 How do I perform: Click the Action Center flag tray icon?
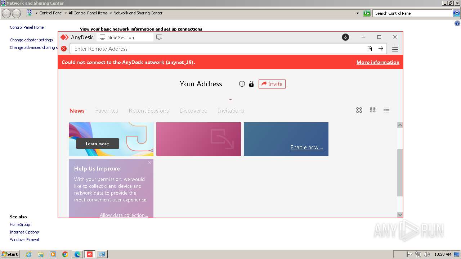tap(409, 254)
